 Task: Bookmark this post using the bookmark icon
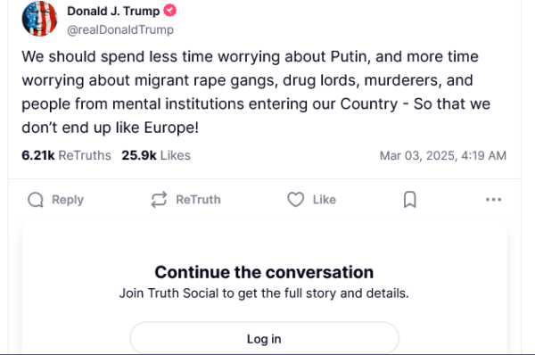click(410, 200)
